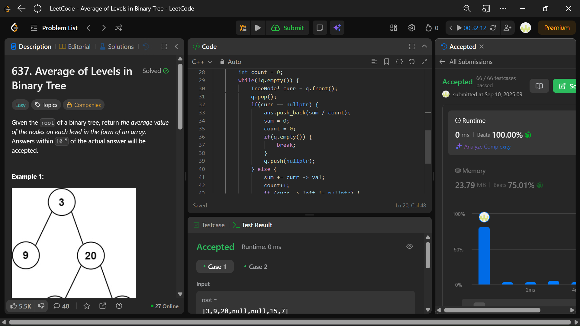Collapse the description panel with the left chevron
Viewport: 580px width, 326px height.
click(176, 46)
